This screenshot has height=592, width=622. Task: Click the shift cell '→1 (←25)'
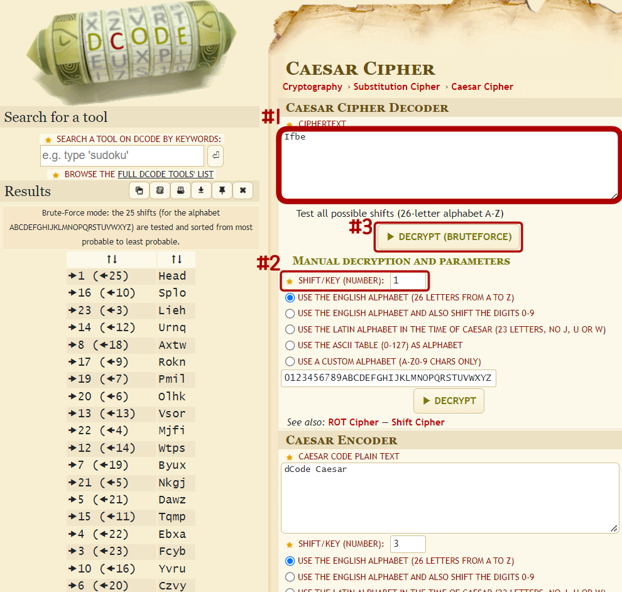[111, 276]
